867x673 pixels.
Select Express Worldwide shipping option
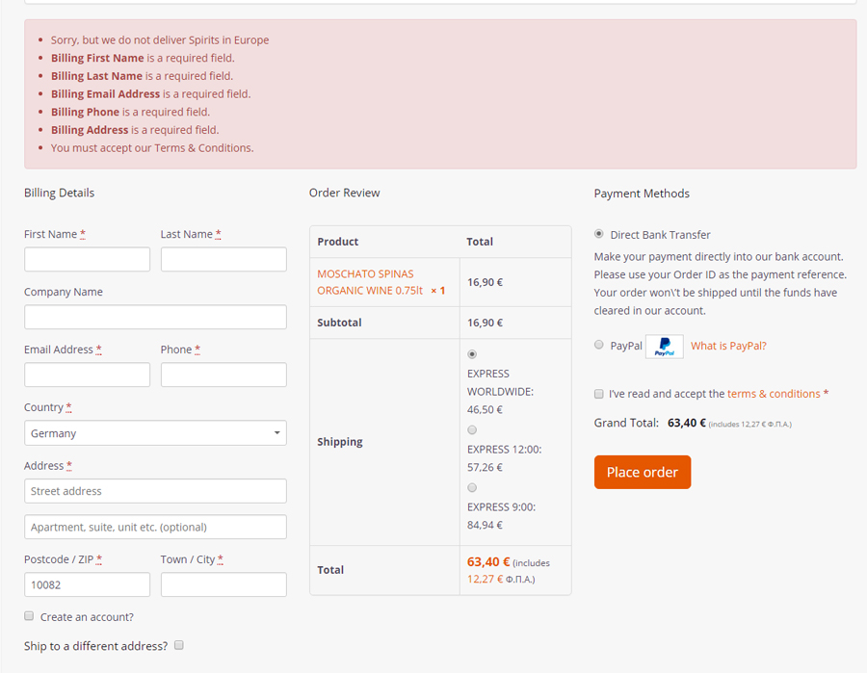[472, 354]
